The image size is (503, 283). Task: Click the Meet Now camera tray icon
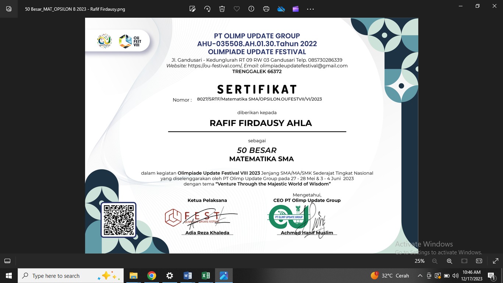coord(429,276)
